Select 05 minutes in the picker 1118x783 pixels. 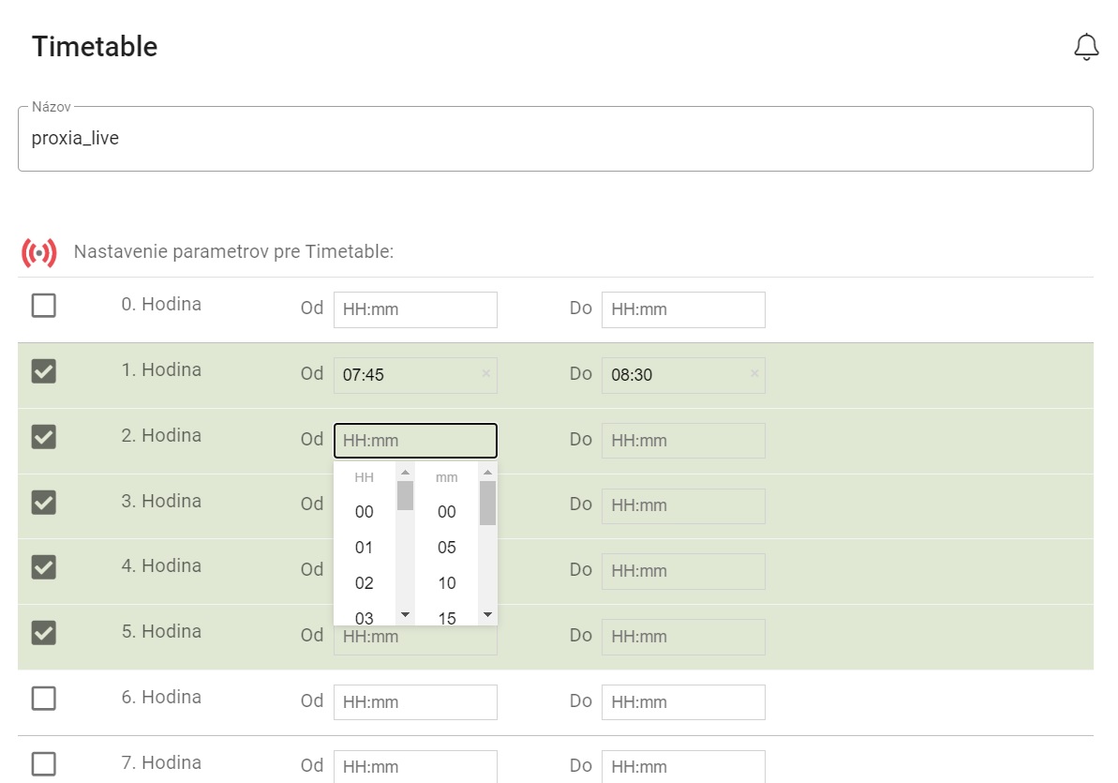point(447,548)
